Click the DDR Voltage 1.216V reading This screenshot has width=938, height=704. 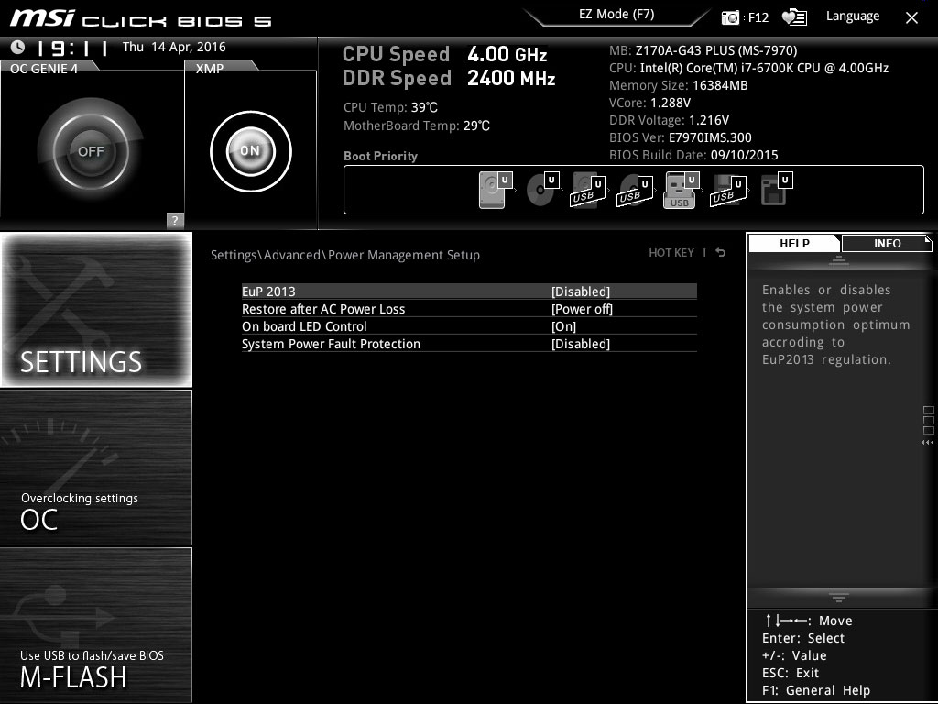[x=669, y=120]
